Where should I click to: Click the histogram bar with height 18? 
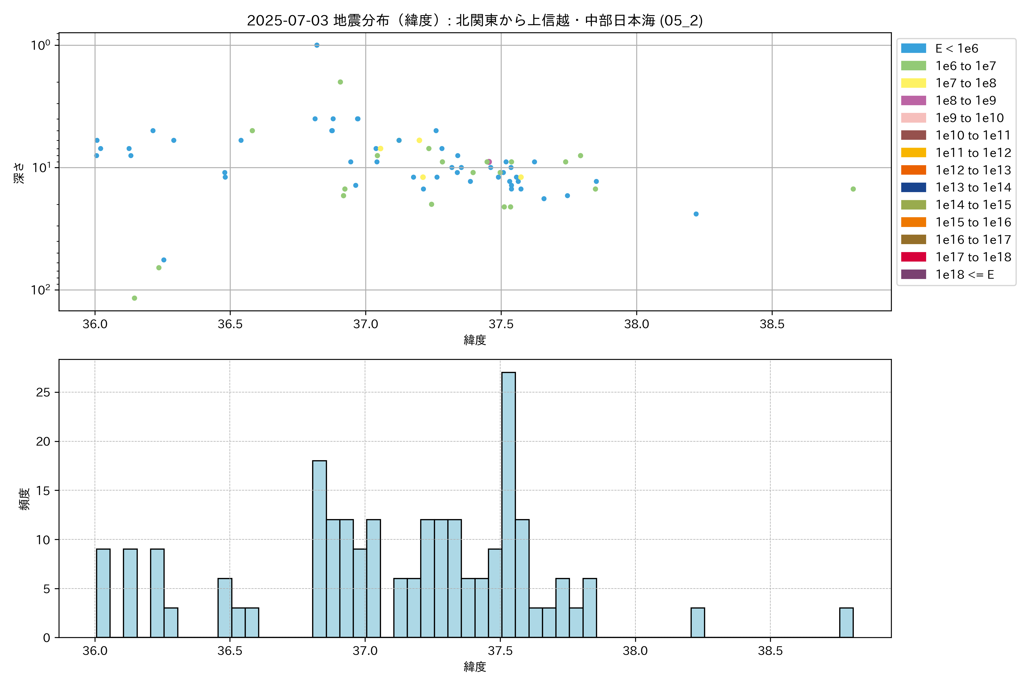pos(319,549)
